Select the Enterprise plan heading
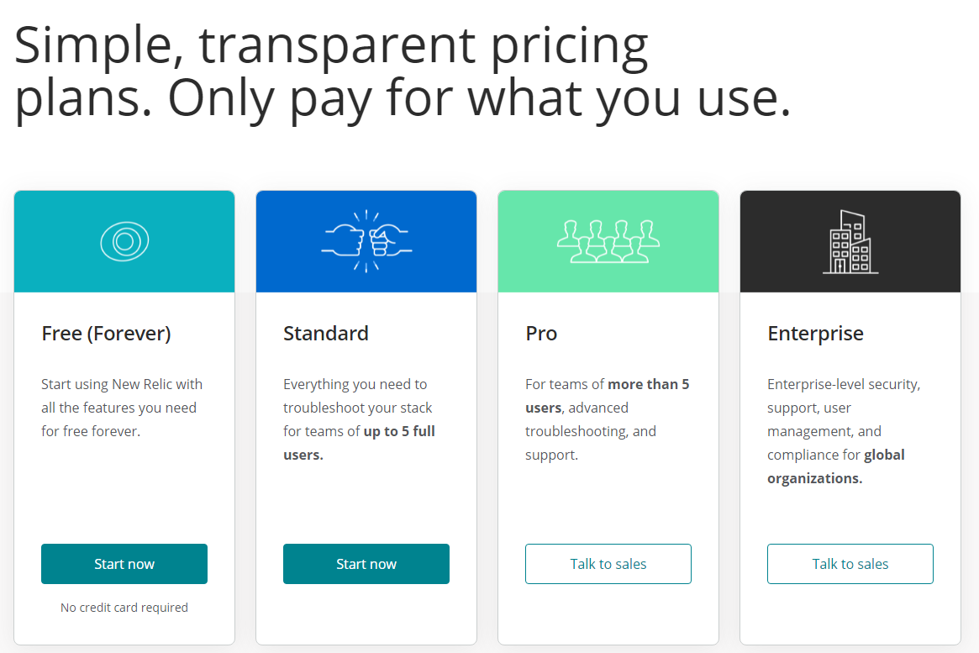Viewport: 979px width, 653px height. point(815,333)
